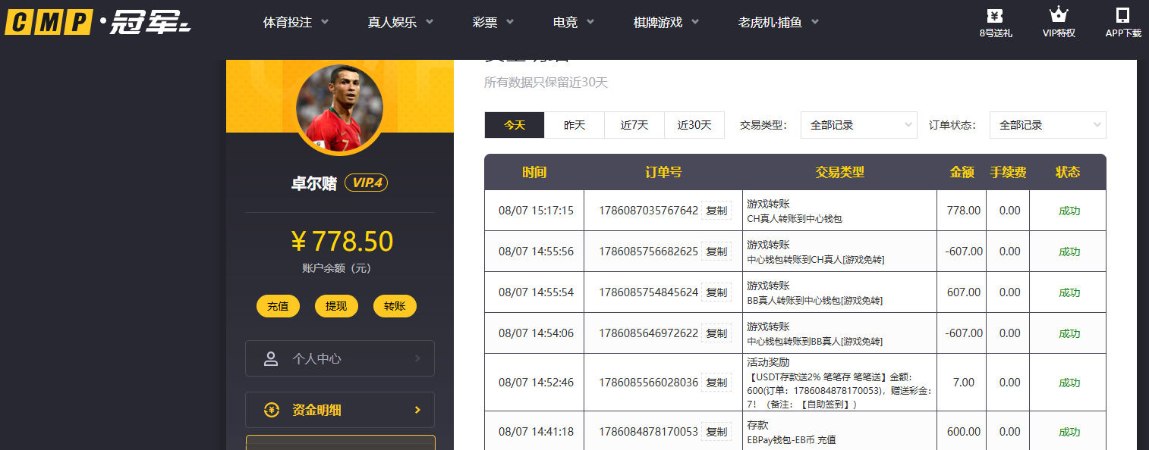Click the 资金明细 chevron arrow
The height and width of the screenshot is (450, 1149).
pos(417,410)
